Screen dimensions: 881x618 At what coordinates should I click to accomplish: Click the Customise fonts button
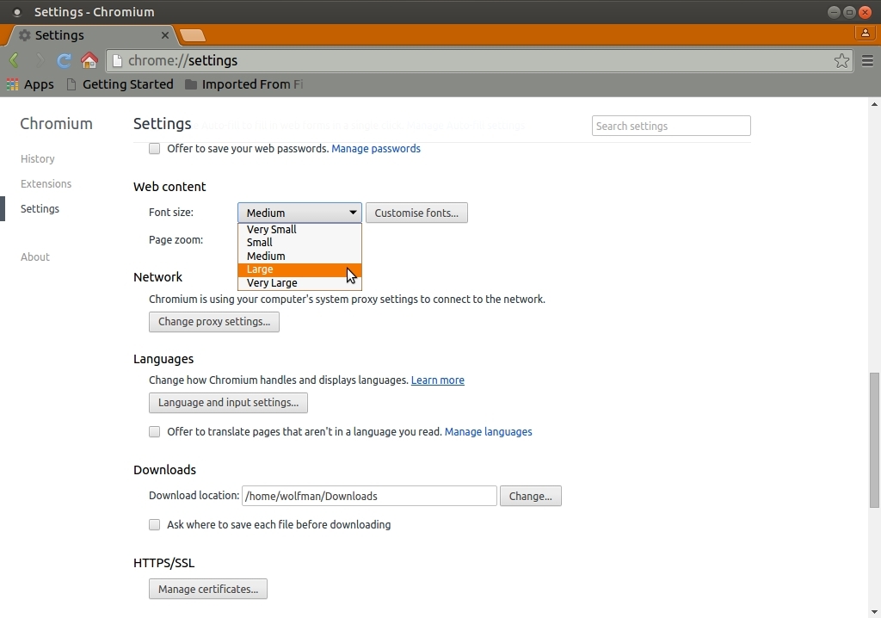416,213
